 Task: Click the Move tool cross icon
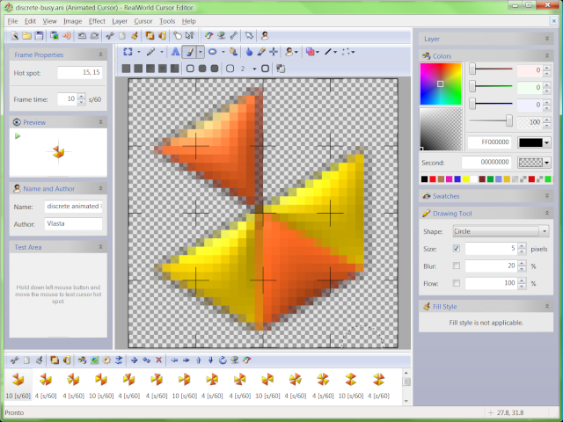(274, 52)
